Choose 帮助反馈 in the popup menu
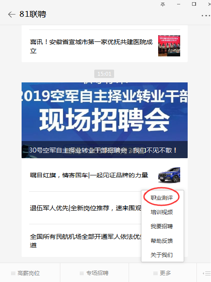Image resolution: width=211 pixels, height=282 pixels. 162,241
